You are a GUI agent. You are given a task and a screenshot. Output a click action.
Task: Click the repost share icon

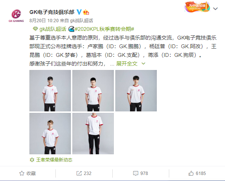tap(79, 173)
